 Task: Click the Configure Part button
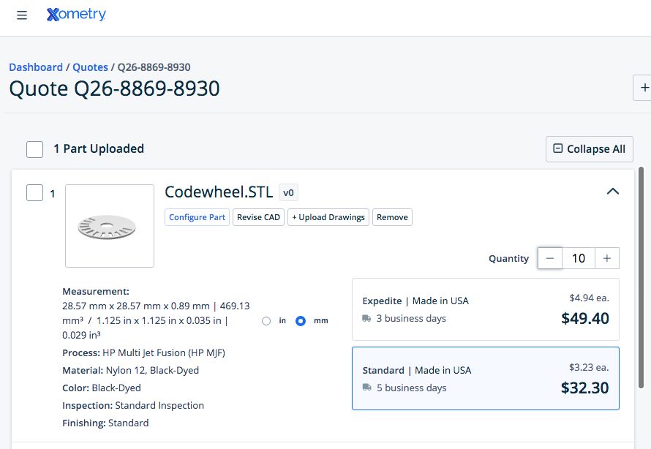coord(197,217)
